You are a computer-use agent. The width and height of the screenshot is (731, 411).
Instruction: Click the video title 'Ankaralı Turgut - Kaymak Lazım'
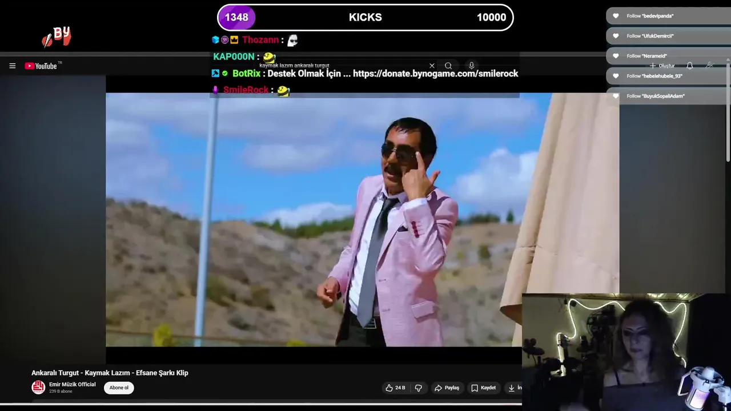click(110, 373)
